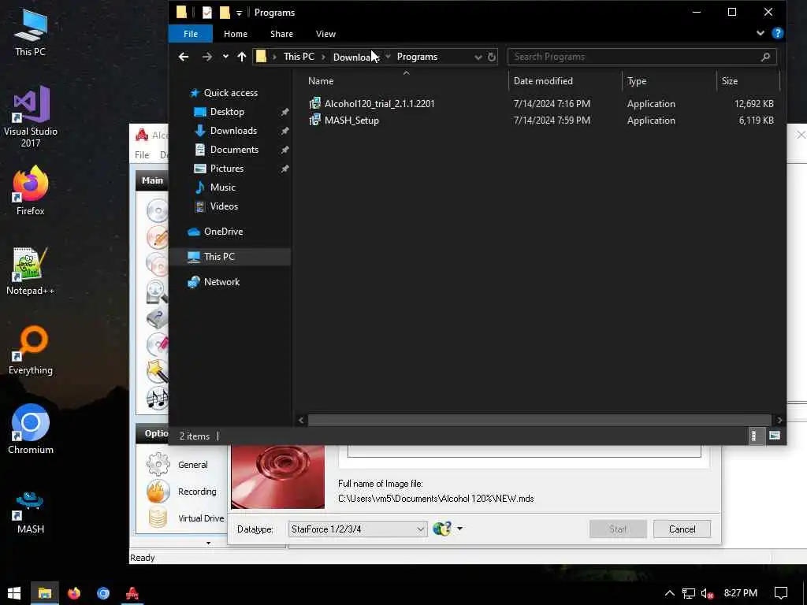The width and height of the screenshot is (807, 605).
Task: Click Windows Start button
Action: coord(14,593)
